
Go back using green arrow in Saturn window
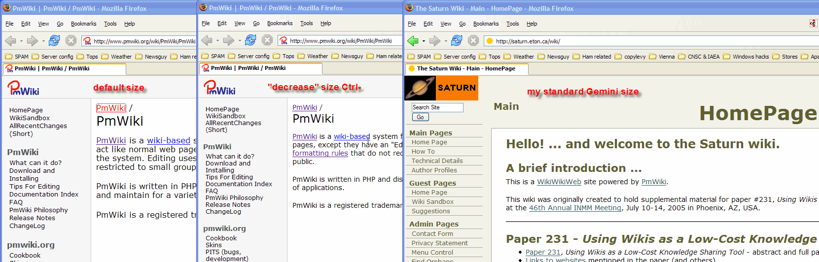(x=413, y=40)
